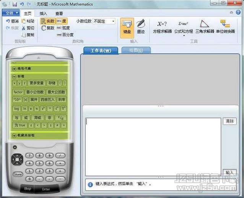Click 撤消 (Undo) in the clipboard group

[12, 21]
